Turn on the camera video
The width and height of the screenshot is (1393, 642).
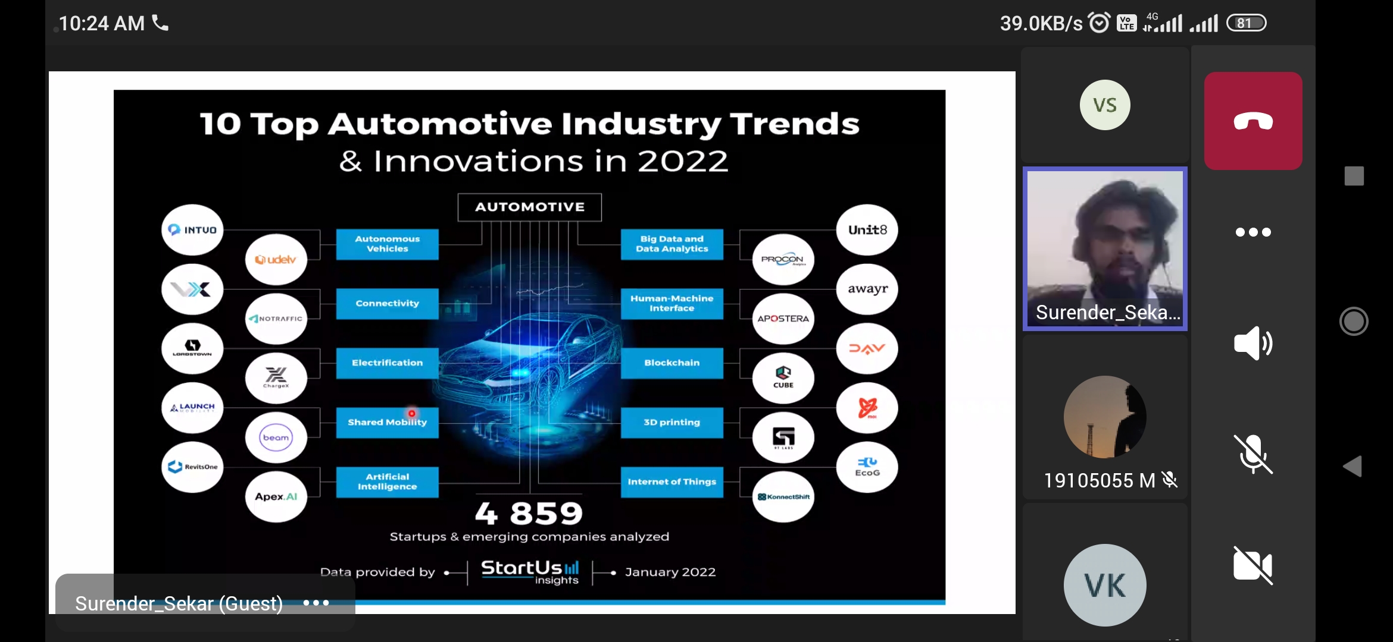pyautogui.click(x=1253, y=565)
